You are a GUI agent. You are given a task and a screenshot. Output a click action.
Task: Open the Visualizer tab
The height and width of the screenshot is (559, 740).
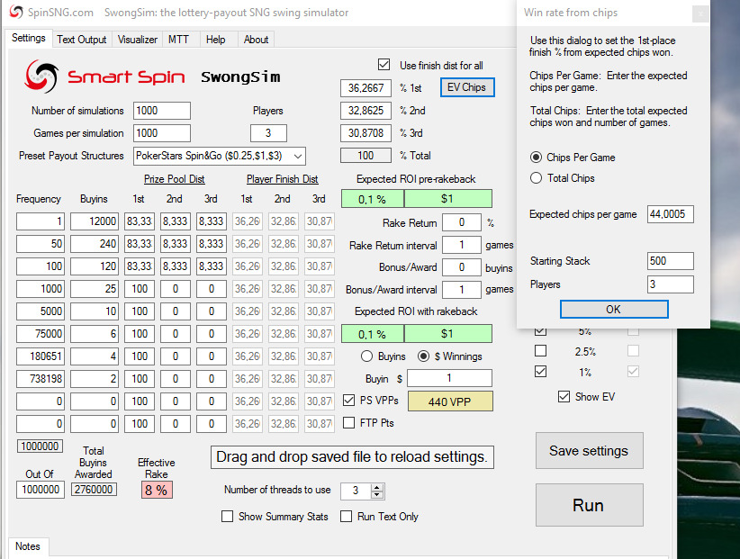pos(138,40)
